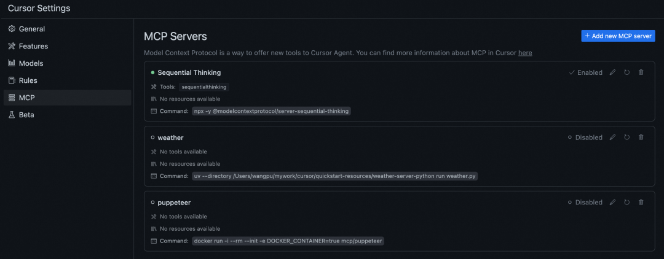Toggle the Enabled status of Sequential Thinking
664x259 pixels.
(x=586, y=72)
